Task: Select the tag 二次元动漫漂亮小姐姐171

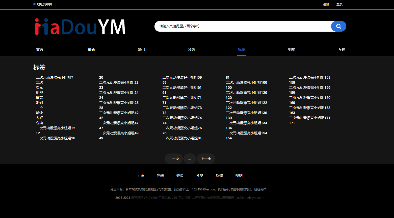Action: coord(309,118)
